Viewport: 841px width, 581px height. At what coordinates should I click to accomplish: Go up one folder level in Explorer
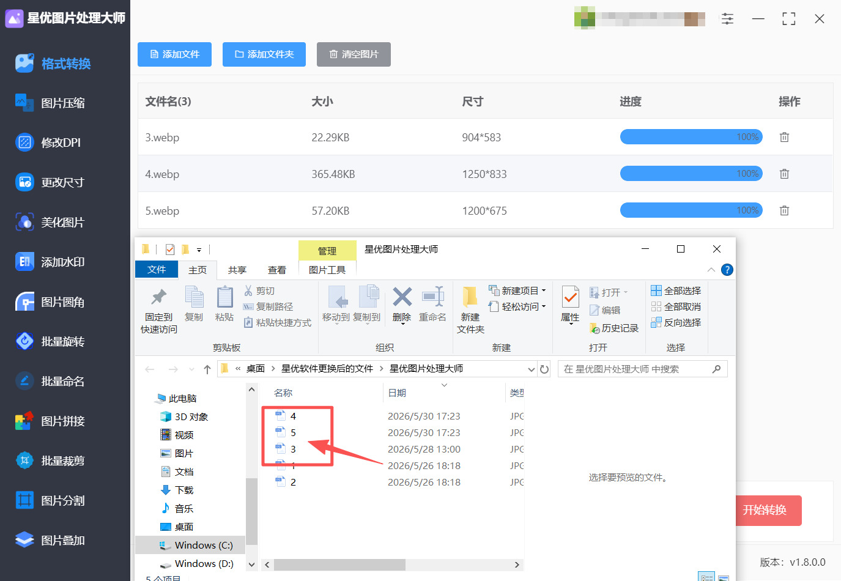[x=207, y=369]
